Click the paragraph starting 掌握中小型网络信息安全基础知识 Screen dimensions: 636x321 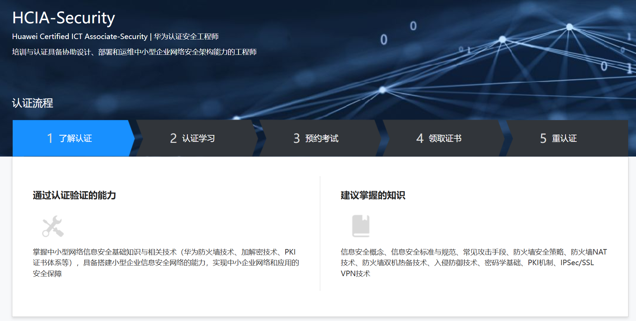(x=166, y=263)
